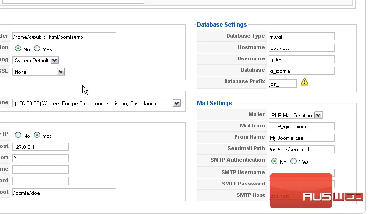Choose Yes for Enable FTP
This screenshot has height=214, width=370.
pyautogui.click(x=37, y=135)
